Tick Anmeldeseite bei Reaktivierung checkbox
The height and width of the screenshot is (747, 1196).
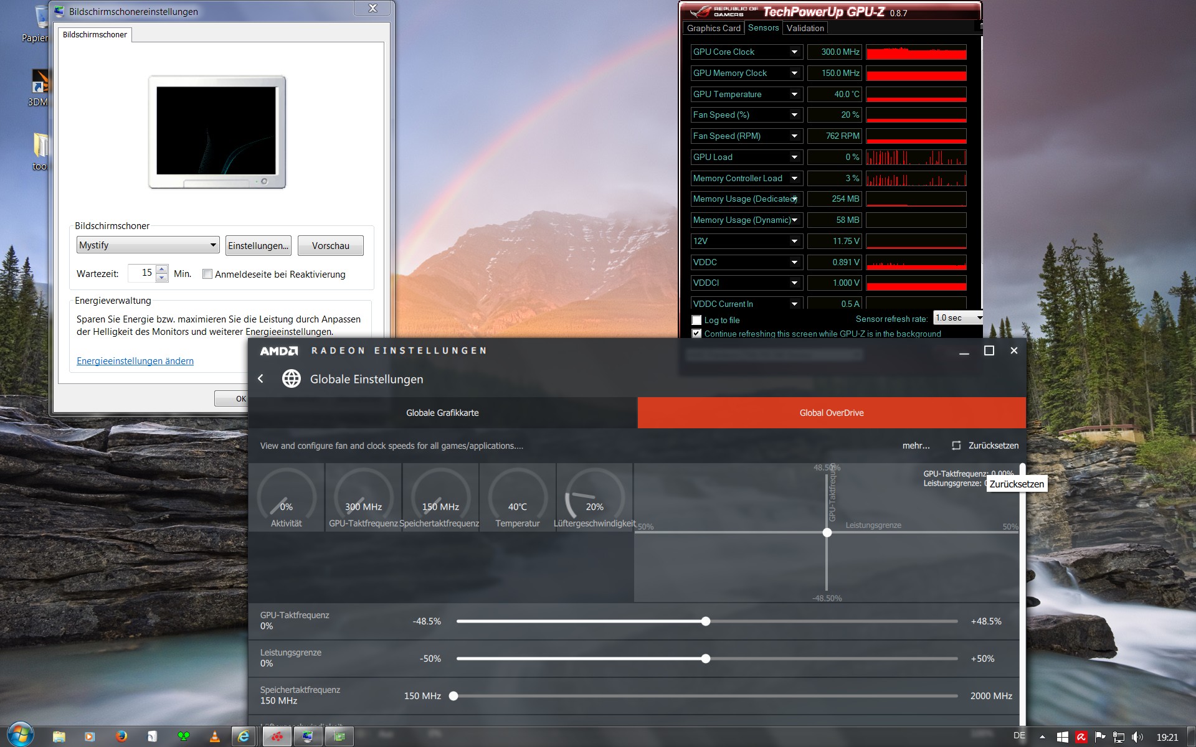coord(207,274)
